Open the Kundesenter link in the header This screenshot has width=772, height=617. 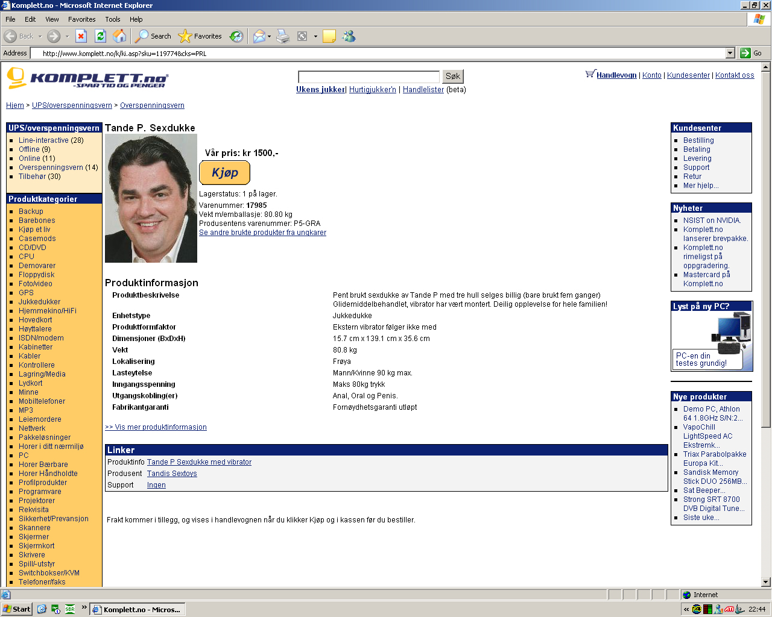pyautogui.click(x=688, y=75)
